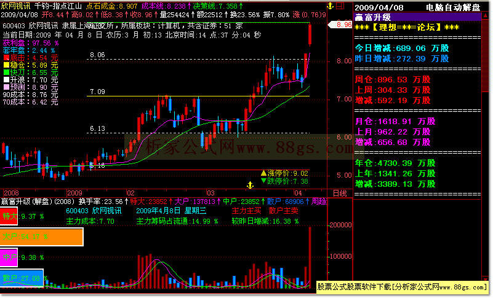Image resolution: width=493 pixels, height=298 pixels.
Task: Click the 跌停价:7.38 label
Action: coord(287,181)
